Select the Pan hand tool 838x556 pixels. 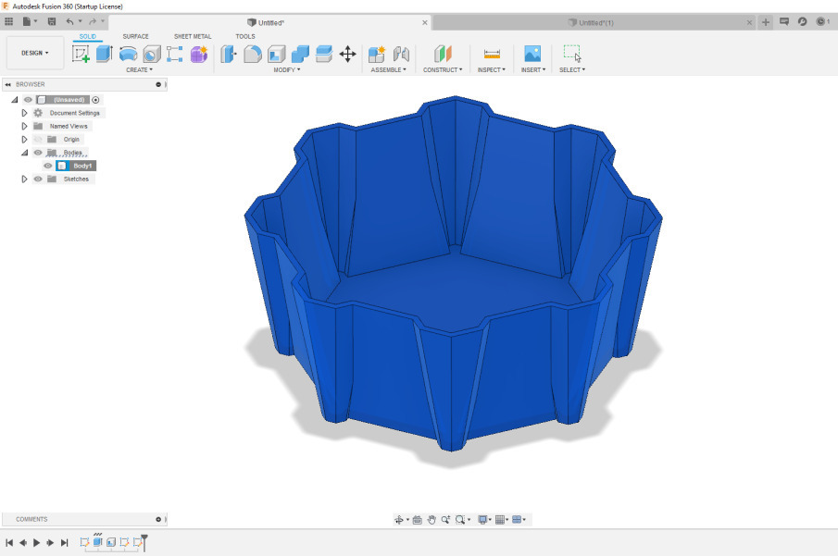[x=432, y=520]
